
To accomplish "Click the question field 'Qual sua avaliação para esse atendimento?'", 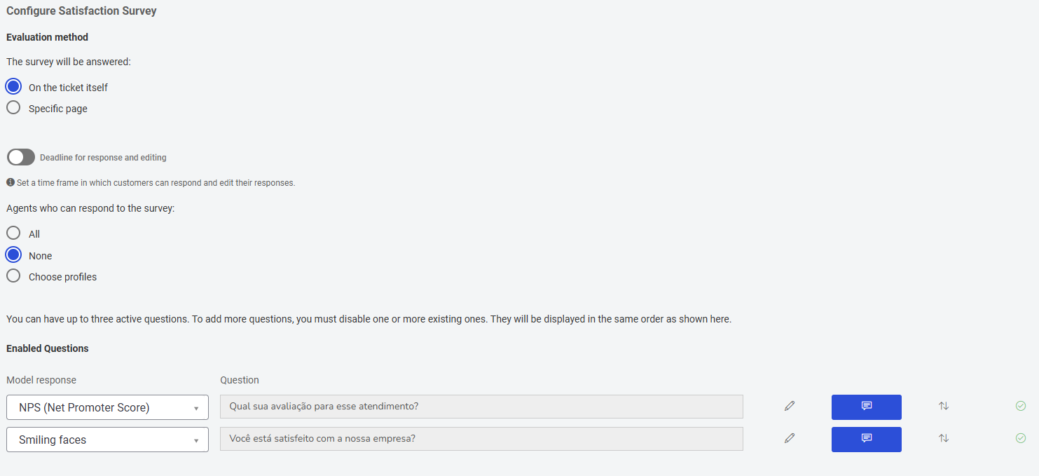I will [481, 407].
